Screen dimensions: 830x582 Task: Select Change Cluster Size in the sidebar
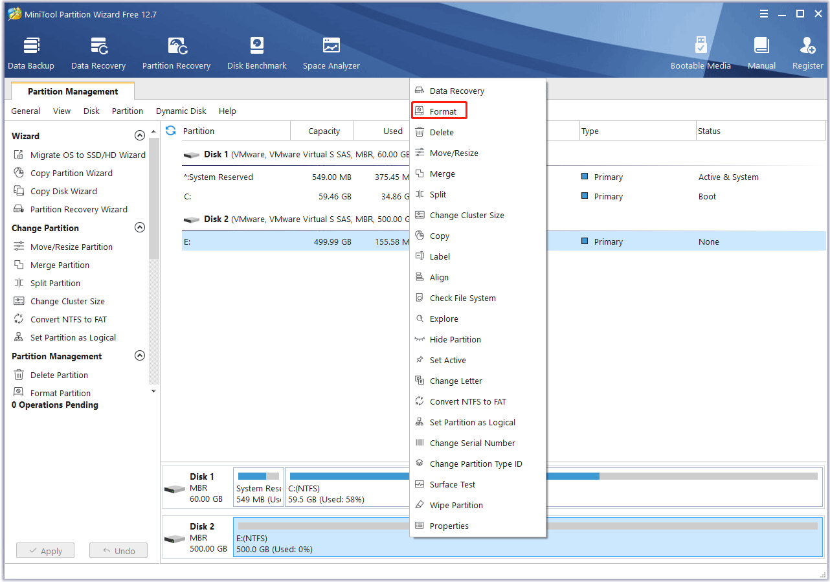[x=60, y=301]
